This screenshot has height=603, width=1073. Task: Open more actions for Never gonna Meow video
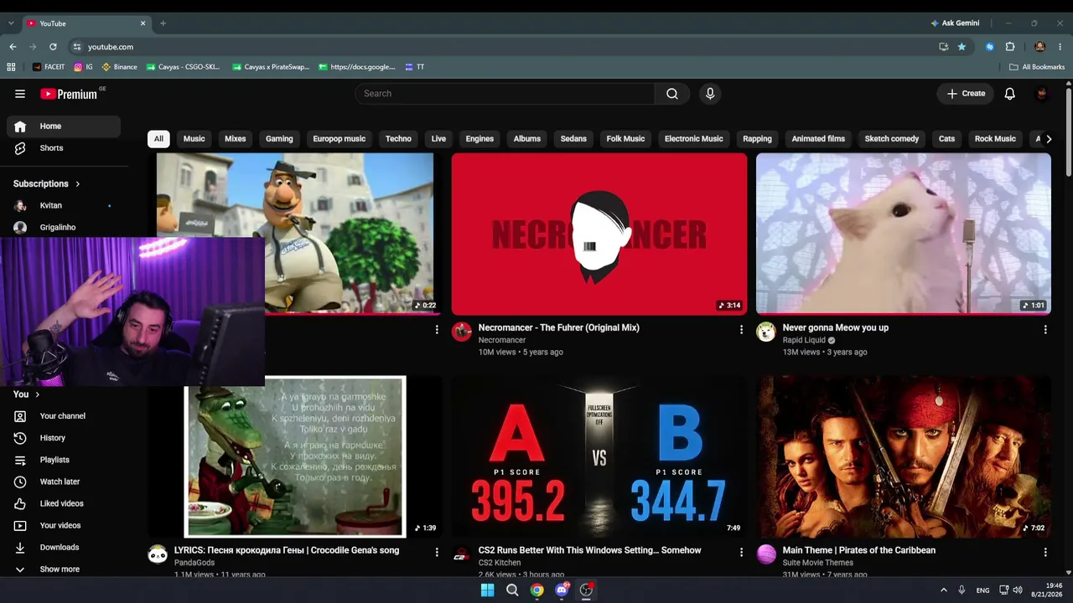pos(1045,330)
